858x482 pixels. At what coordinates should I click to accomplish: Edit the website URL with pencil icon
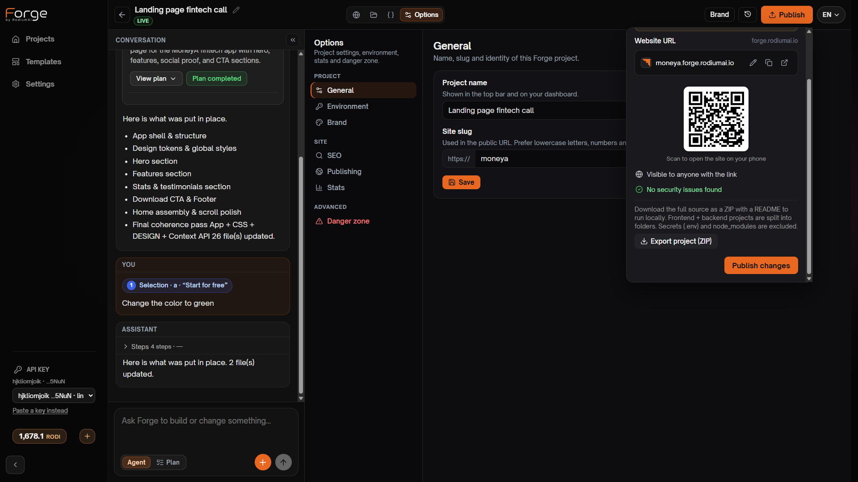753,63
